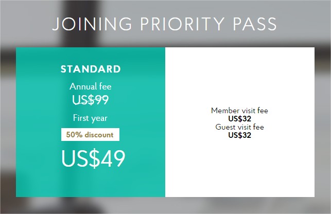Image resolution: width=331 pixels, height=214 pixels.
Task: Click the Member visit fee label
Action: pos(239,111)
